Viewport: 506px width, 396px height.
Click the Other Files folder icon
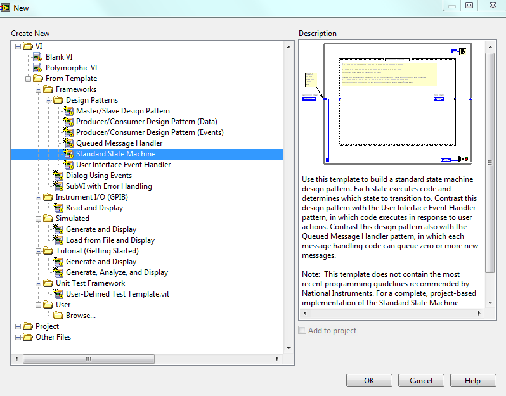pyautogui.click(x=28, y=337)
